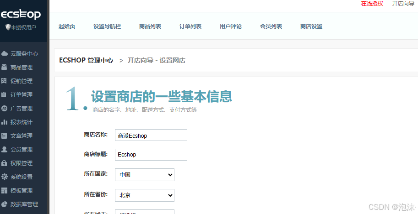
Task: Click the ECSHOP logo in sidebar
Action: pos(21,14)
